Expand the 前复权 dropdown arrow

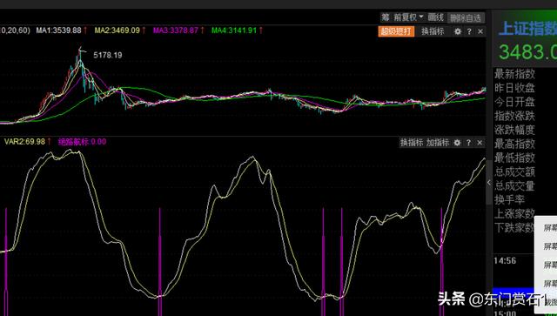pos(421,17)
